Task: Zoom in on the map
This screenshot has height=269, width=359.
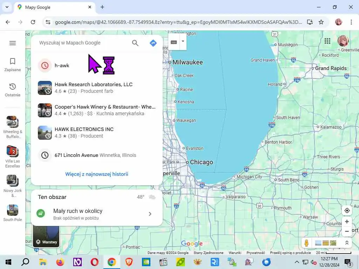Action: click(x=347, y=221)
